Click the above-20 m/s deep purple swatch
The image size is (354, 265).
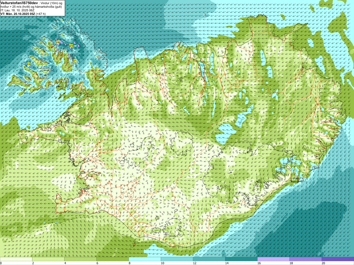tap(338, 259)
